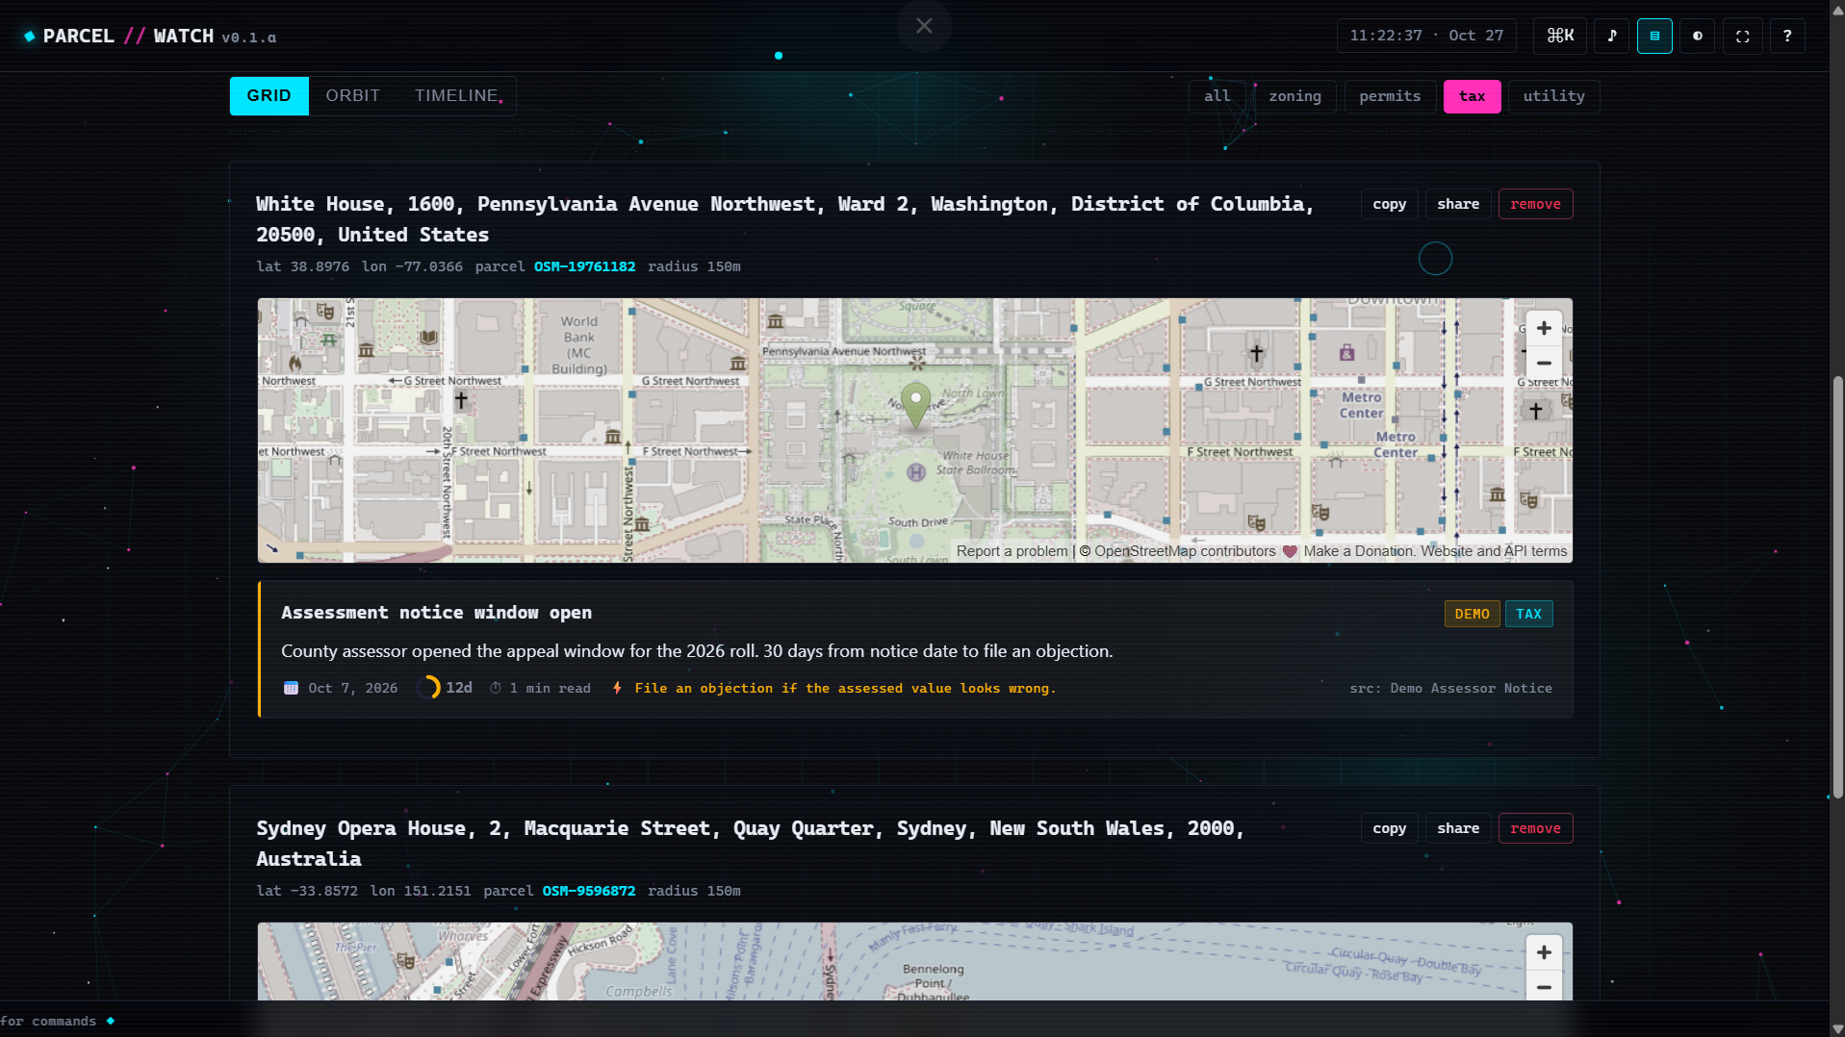
Task: Remove the Sydney Opera House parcel
Action: click(1535, 828)
